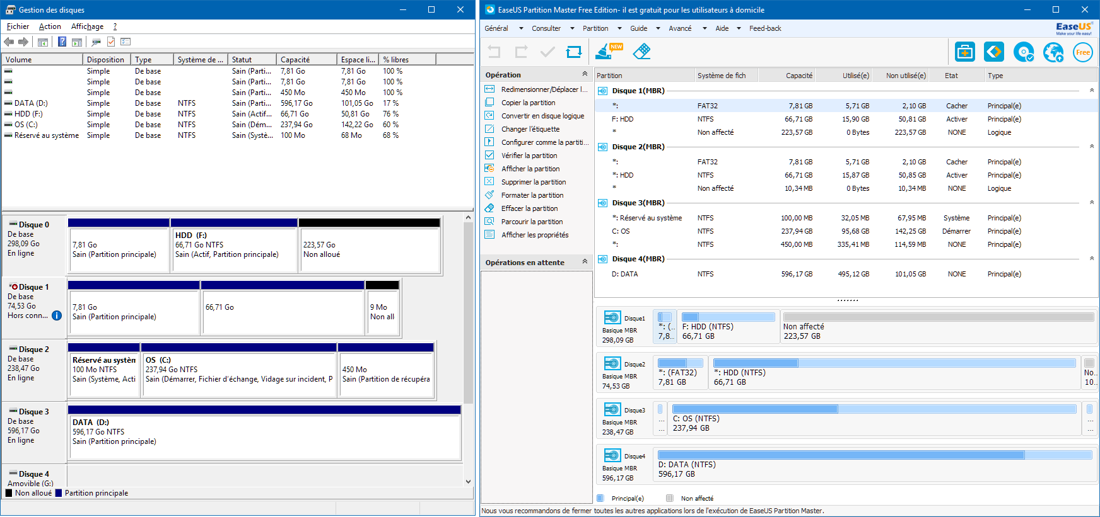
Task: Click the info icon next to Hors conn... on Disque 1
Action: 57,315
